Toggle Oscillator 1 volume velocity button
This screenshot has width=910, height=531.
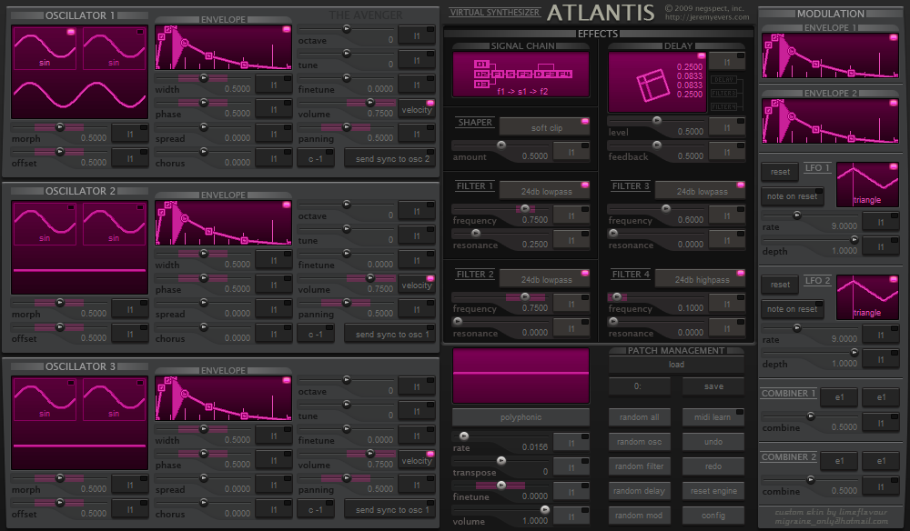[x=416, y=109]
